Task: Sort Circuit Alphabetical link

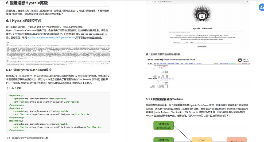Action: tap(171, 63)
